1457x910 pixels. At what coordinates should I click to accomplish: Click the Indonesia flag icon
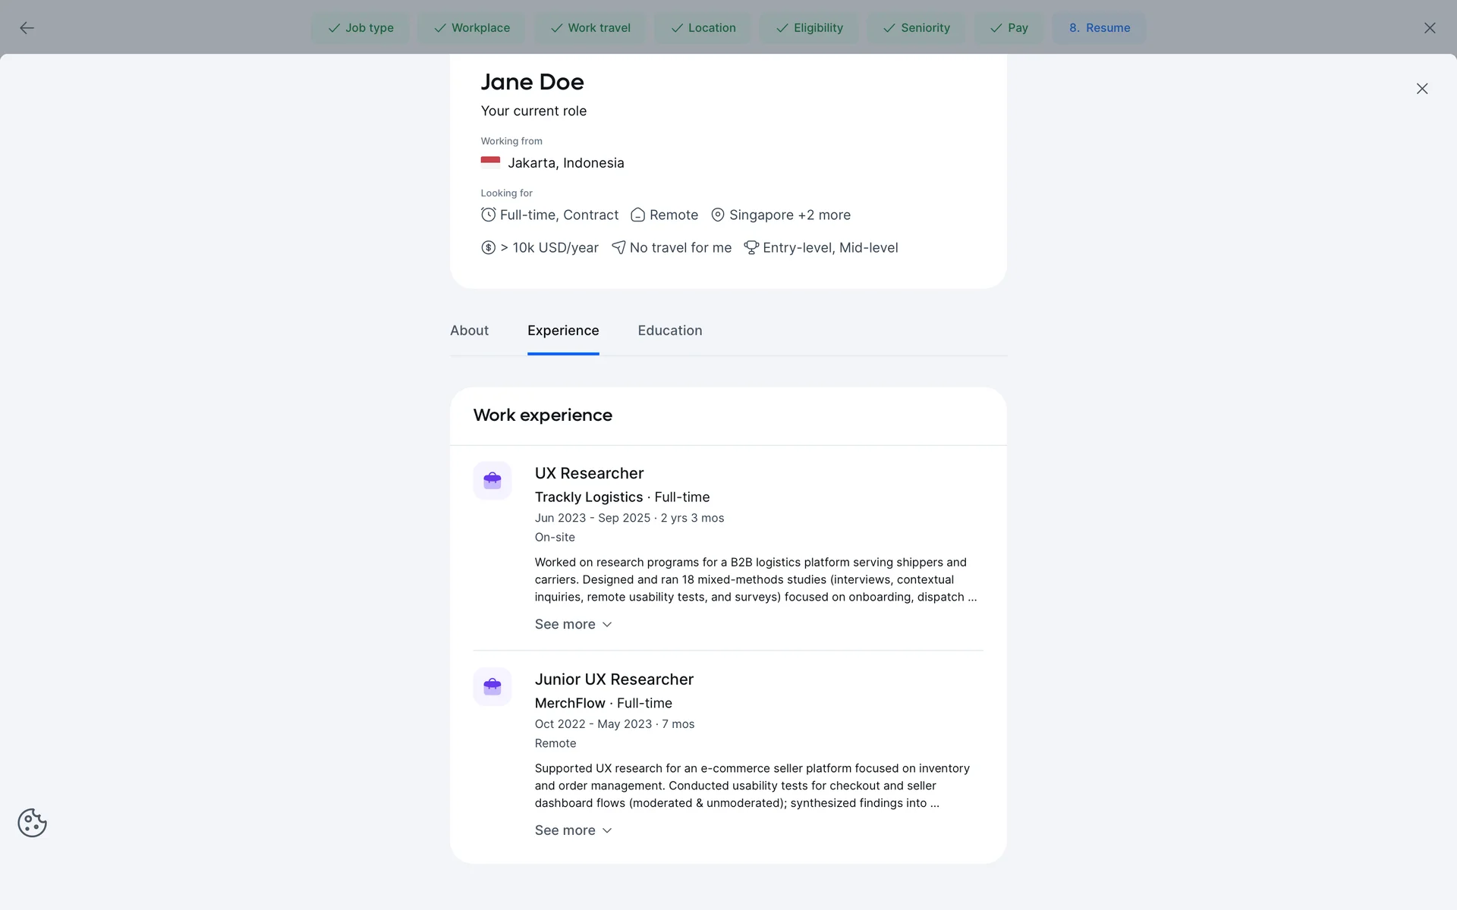coord(490,162)
